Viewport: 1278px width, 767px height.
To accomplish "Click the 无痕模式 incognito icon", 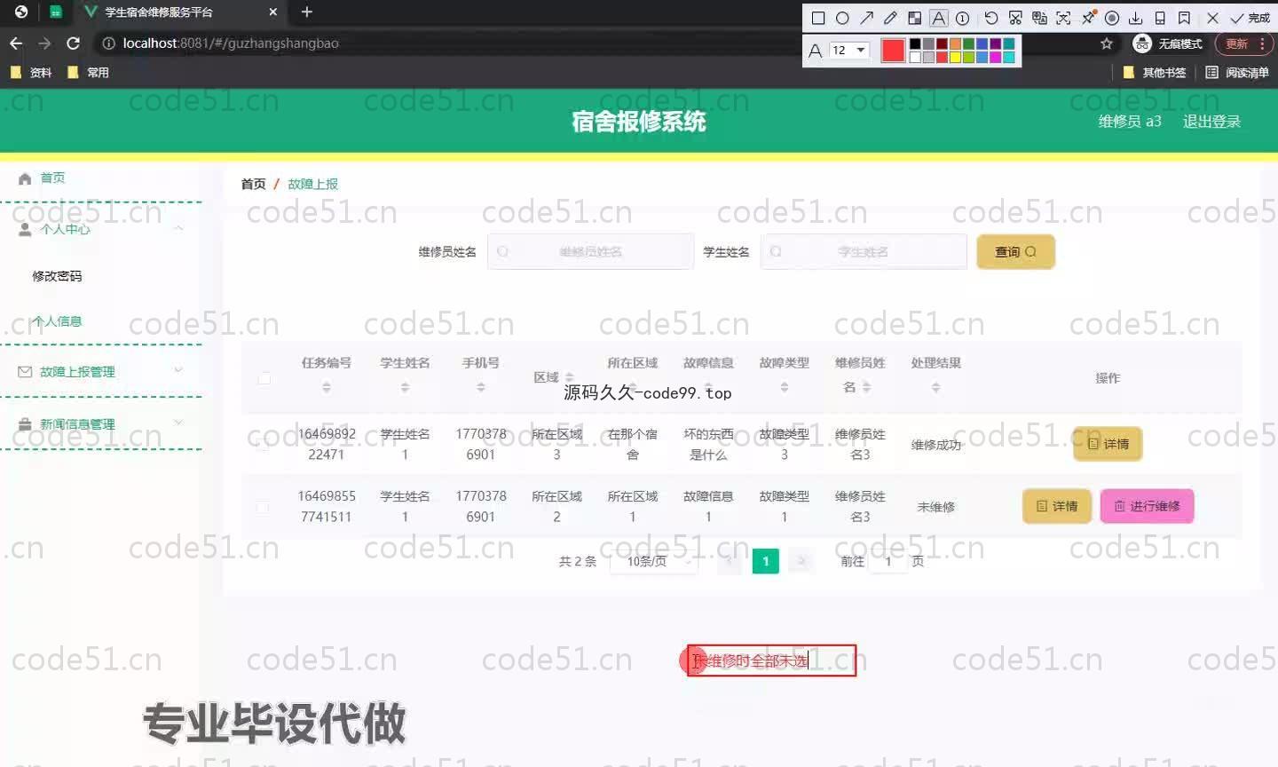I will click(x=1142, y=43).
